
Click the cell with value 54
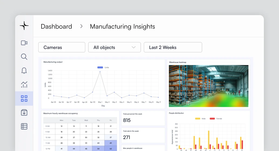click(x=98, y=149)
